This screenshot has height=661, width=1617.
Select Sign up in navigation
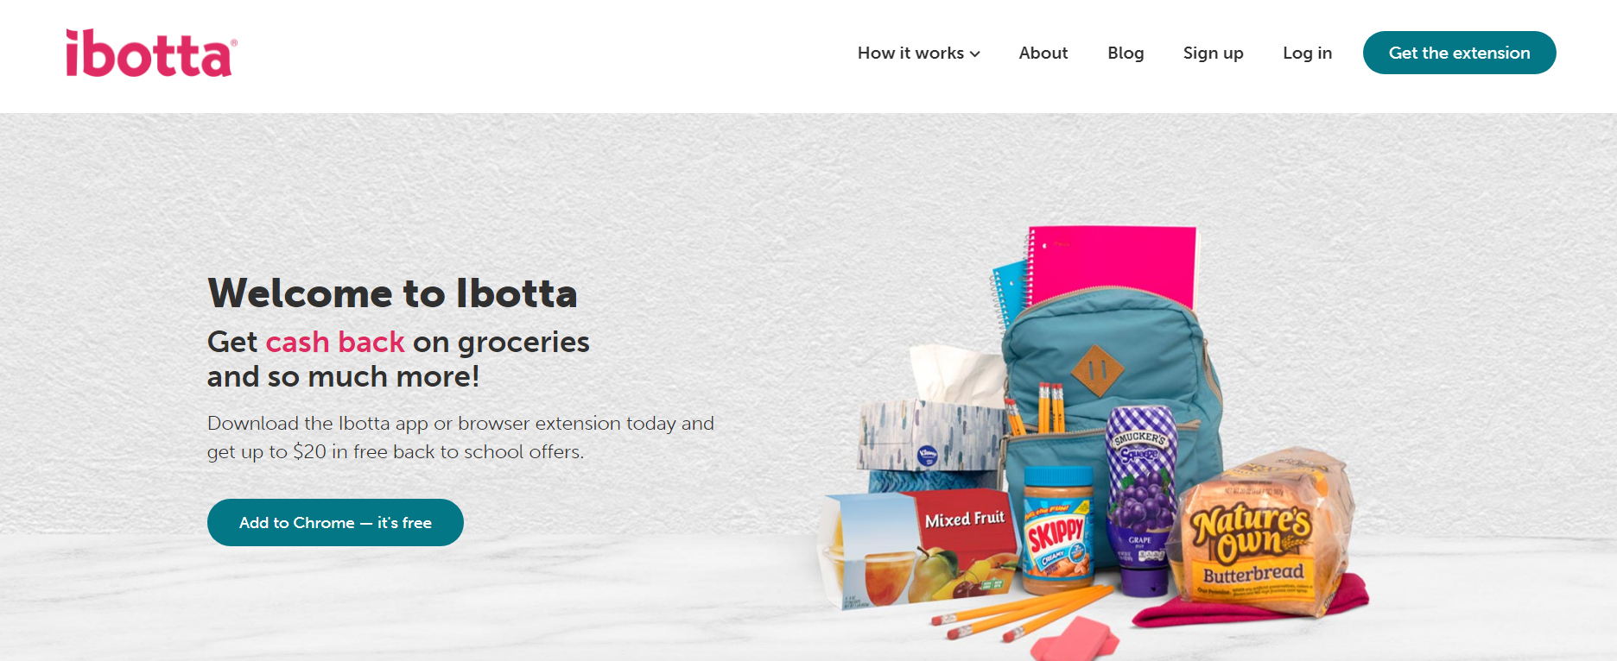click(1213, 53)
